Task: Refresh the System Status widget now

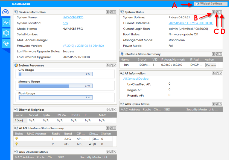Action: (217, 12)
